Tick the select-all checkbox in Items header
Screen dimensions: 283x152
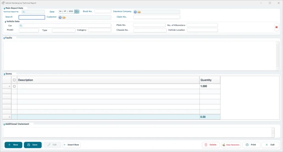pyautogui.click(x=14, y=80)
